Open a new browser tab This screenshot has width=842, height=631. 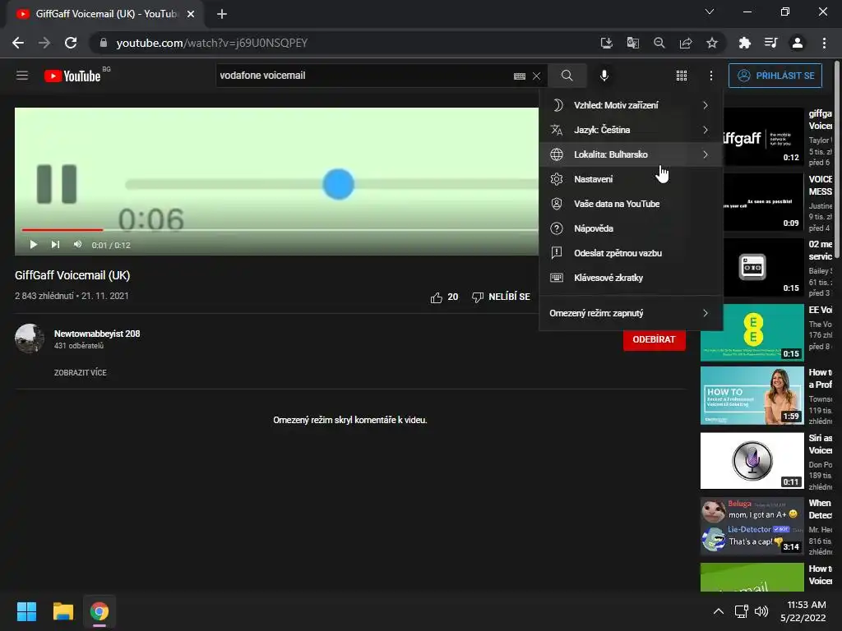coord(222,14)
